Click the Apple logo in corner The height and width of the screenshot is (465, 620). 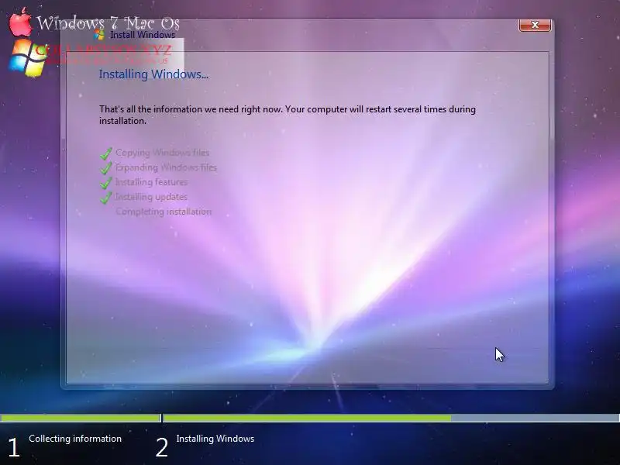[21, 22]
